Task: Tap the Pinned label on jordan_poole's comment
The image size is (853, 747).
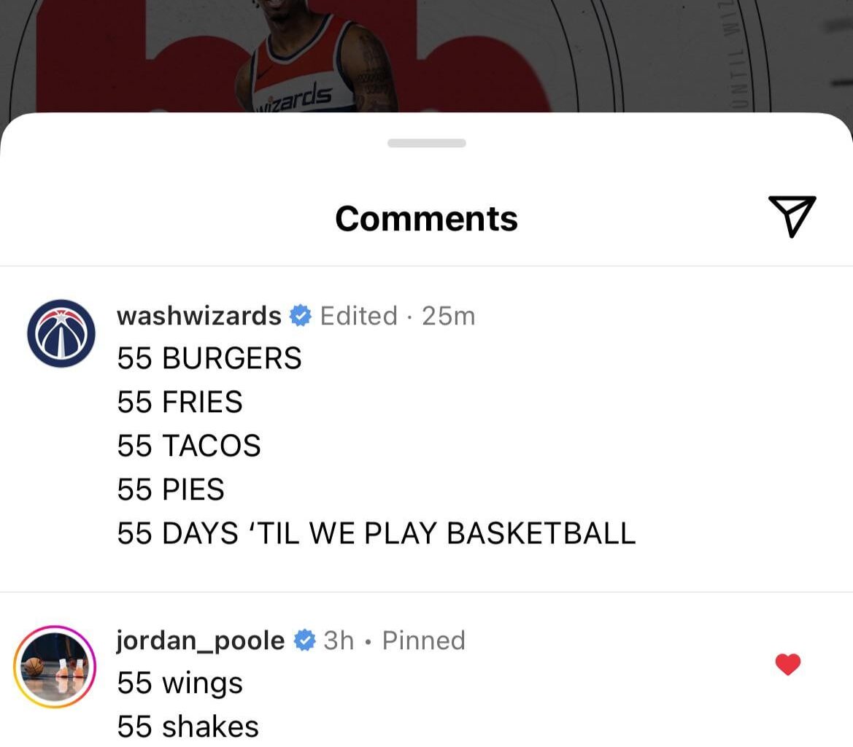Action: [x=423, y=640]
